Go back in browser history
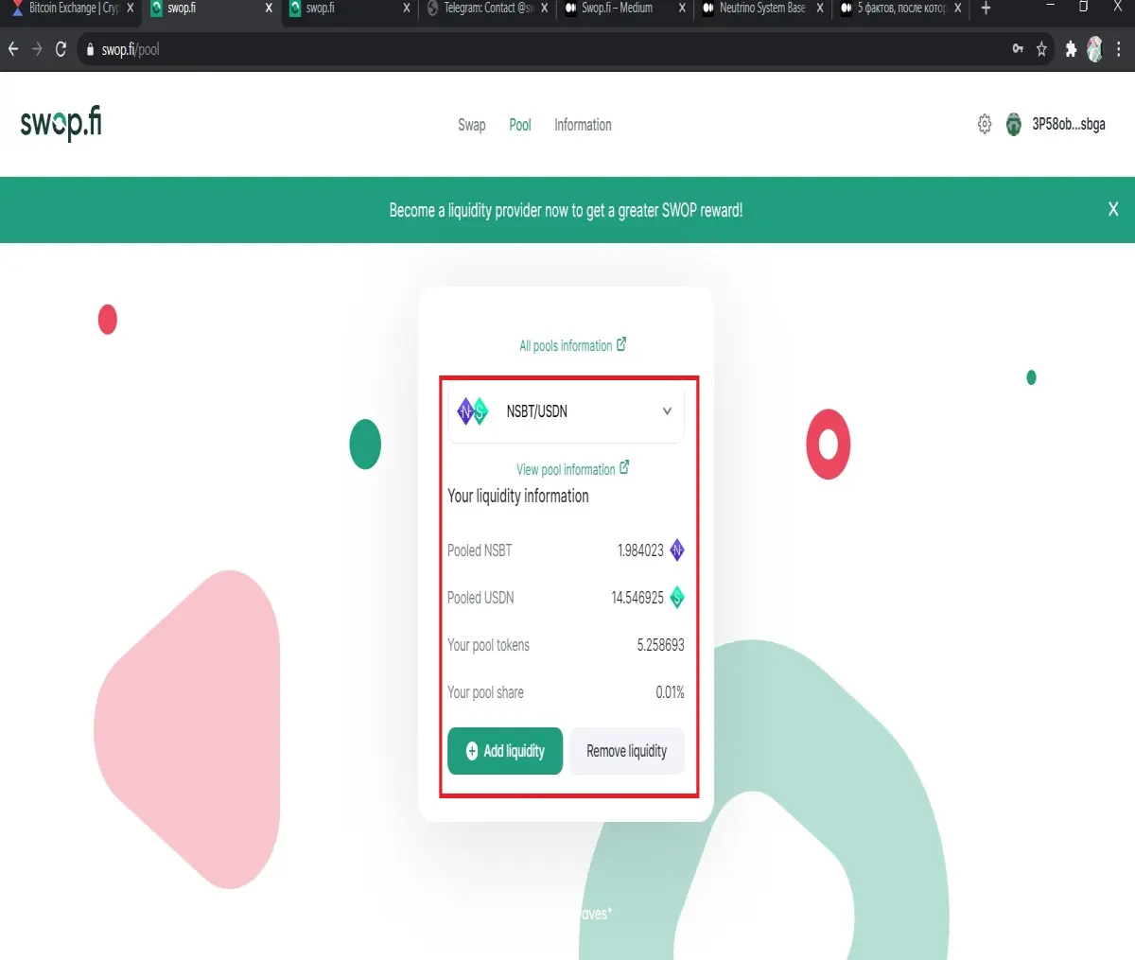 13,48
